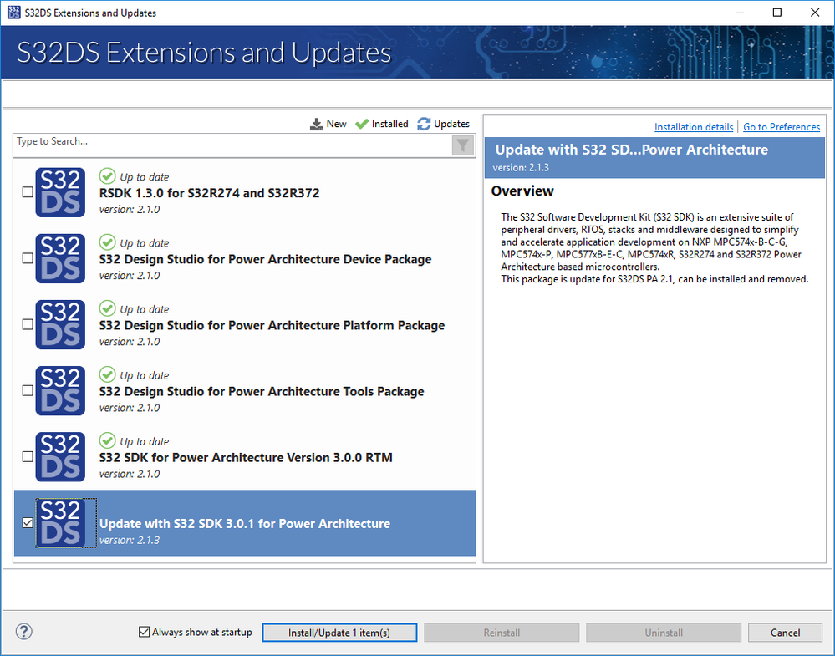Click S32DS logo of Device Package entry
The height and width of the screenshot is (656, 835).
point(60,258)
